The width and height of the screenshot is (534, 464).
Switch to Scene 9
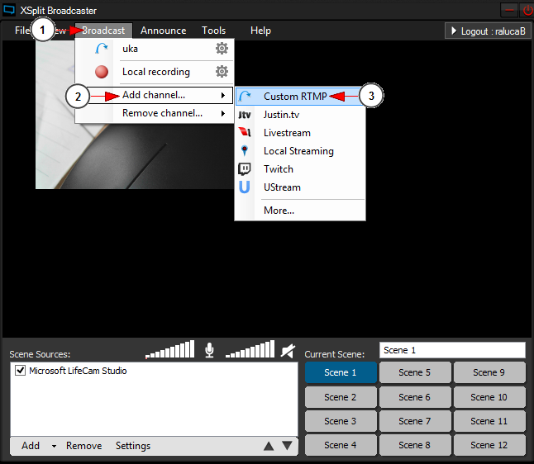tap(489, 372)
